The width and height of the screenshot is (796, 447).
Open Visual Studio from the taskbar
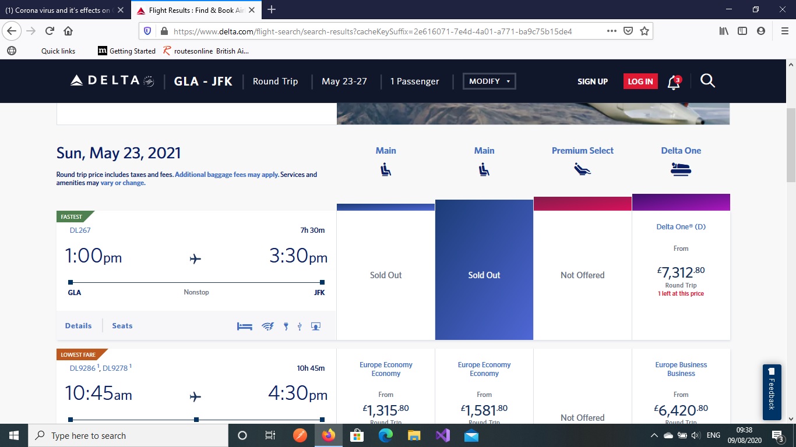(x=443, y=435)
